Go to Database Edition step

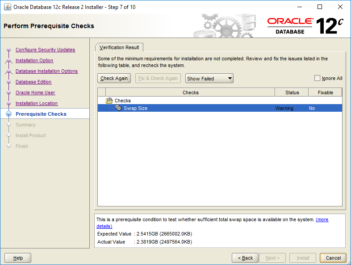33,82
